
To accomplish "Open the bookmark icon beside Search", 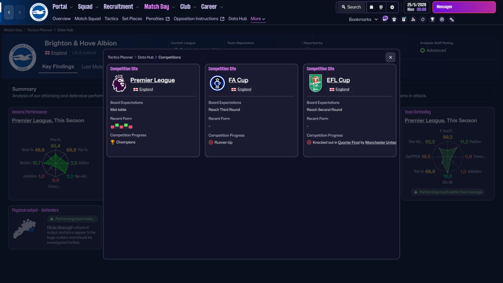I will 371,7.
